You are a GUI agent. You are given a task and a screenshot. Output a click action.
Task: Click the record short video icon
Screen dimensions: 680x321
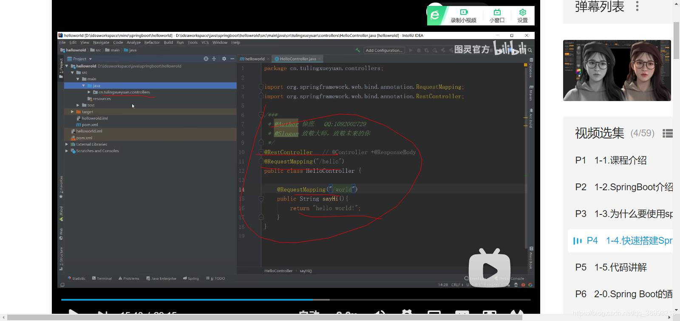pyautogui.click(x=464, y=12)
